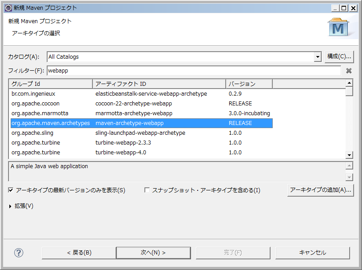Click the Eclipse gear icon in title bar

pos(8,8)
